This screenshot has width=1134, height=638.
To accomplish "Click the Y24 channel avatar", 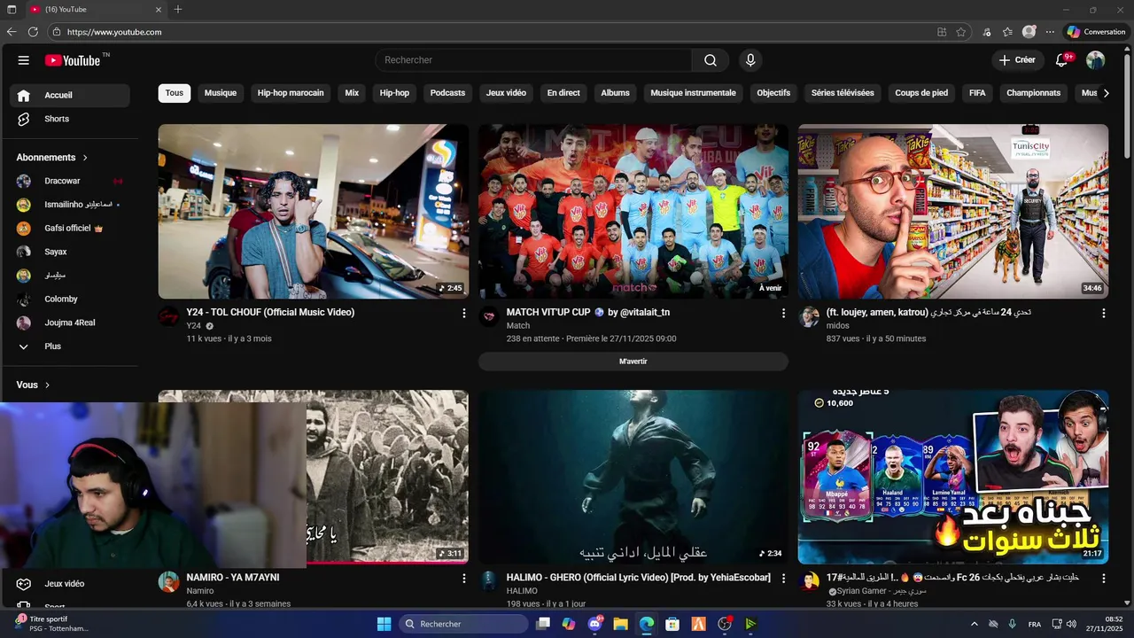I will tap(168, 316).
